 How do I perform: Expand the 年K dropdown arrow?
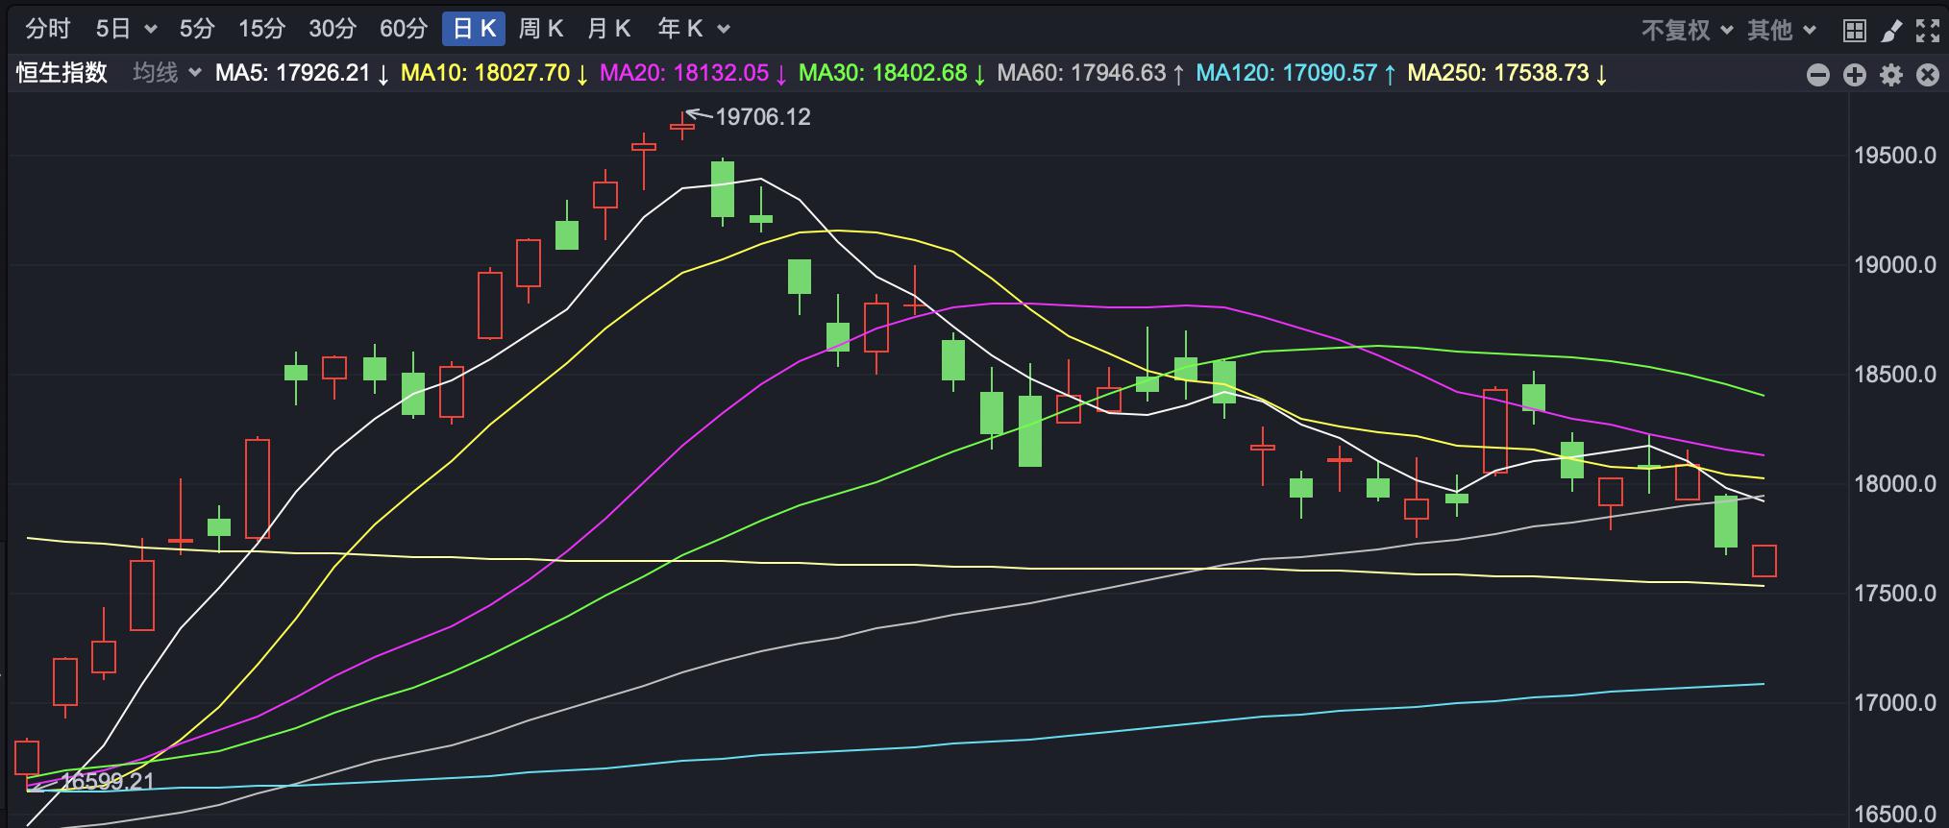click(x=724, y=30)
